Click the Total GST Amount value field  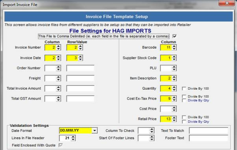80,99
